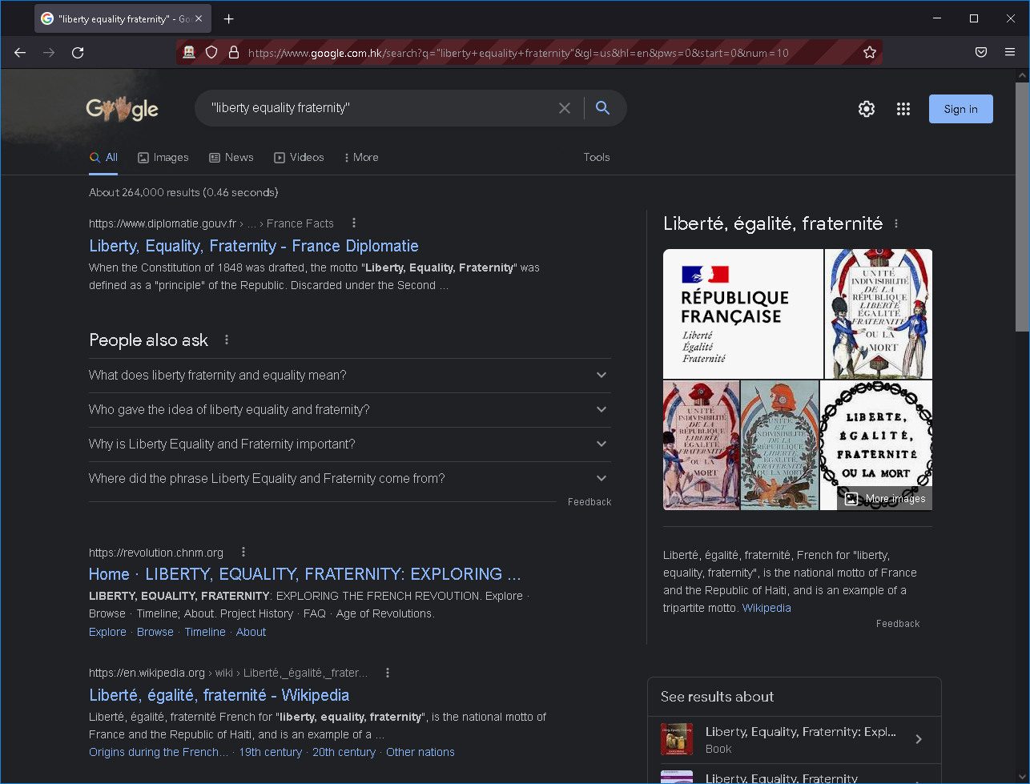The image size is (1030, 784).
Task: Click More images in the knowledge panel
Action: [885, 498]
